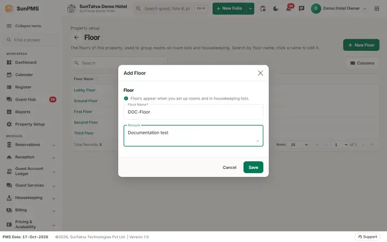Image resolution: width=387 pixels, height=242 pixels.
Task: Click the D user avatar
Action: coord(316,9)
